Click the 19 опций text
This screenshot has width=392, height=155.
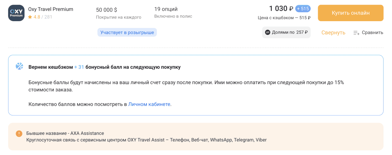click(166, 9)
